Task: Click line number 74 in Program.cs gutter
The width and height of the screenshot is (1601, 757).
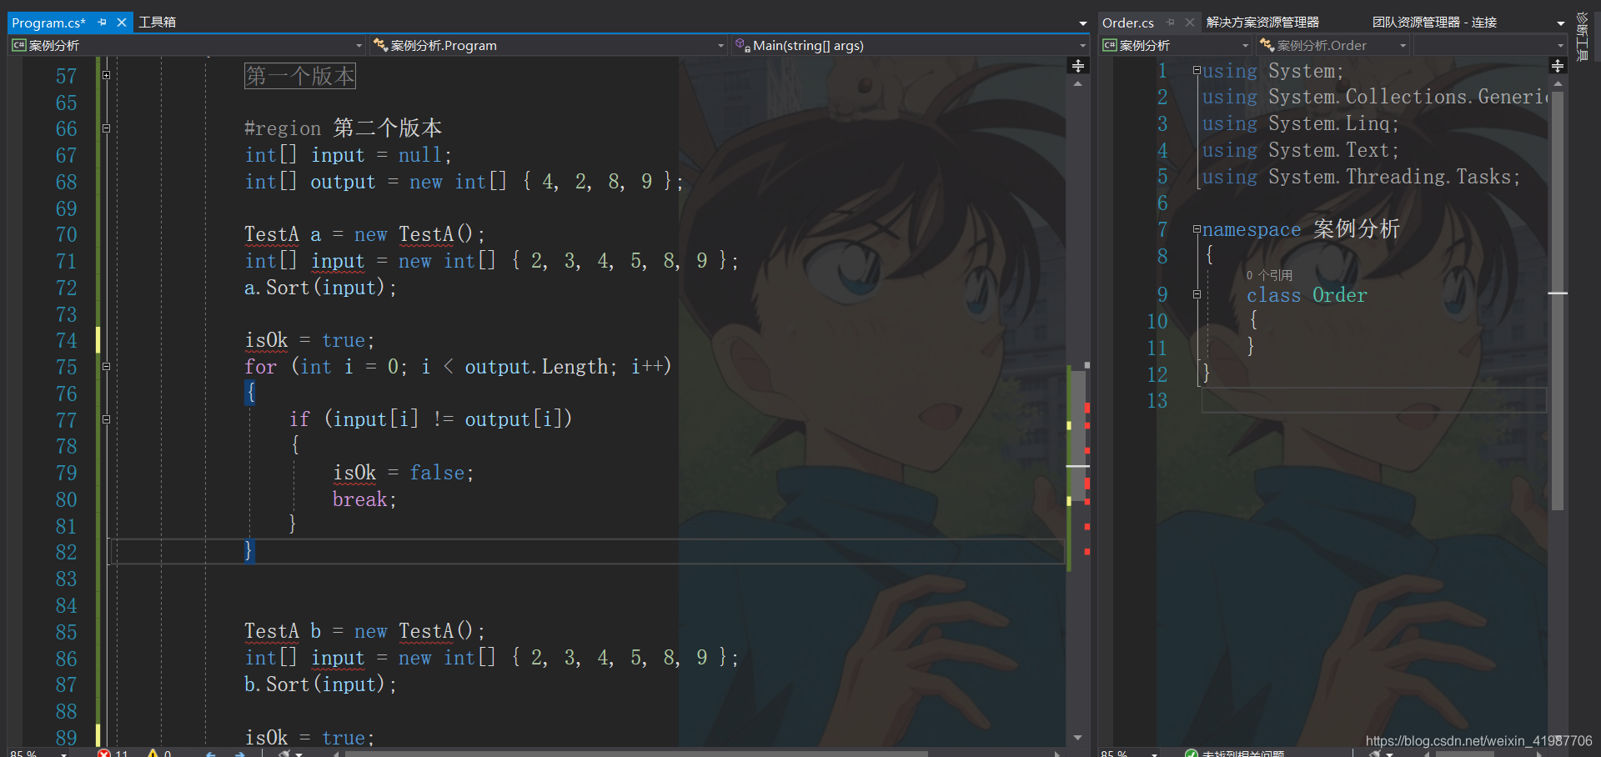Action: [66, 340]
